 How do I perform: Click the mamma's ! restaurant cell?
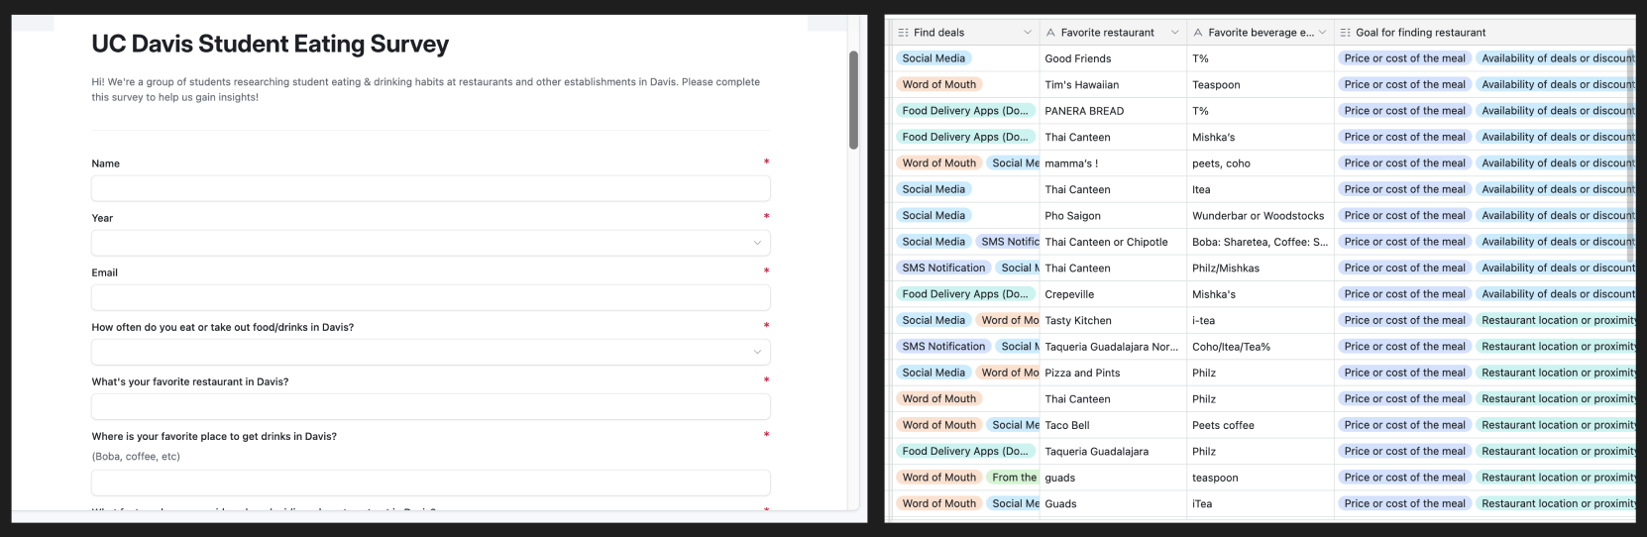(x=1113, y=163)
